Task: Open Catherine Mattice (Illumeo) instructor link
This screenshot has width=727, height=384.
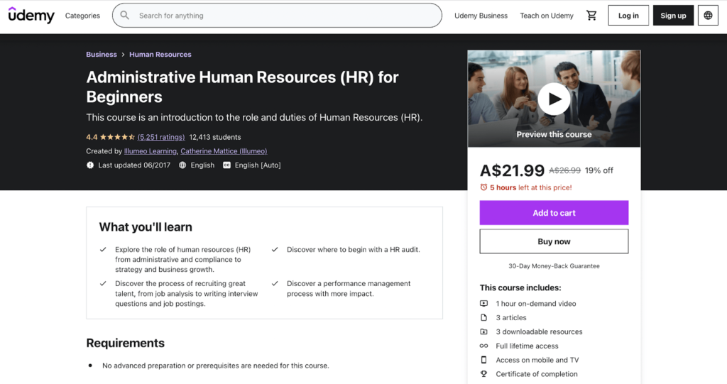Action: [224, 151]
